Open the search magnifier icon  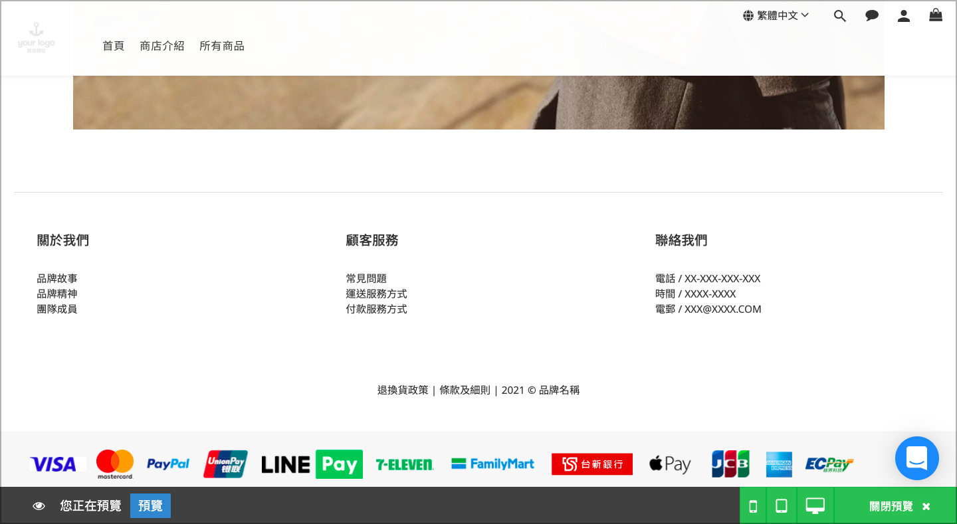840,16
